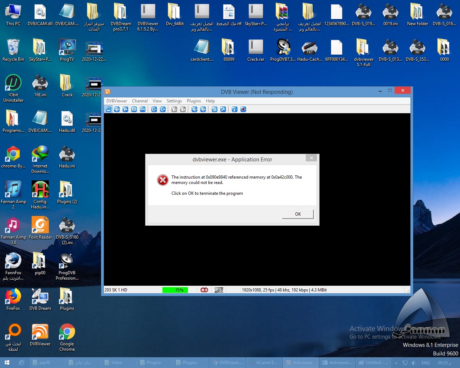The height and width of the screenshot is (368, 460).
Task: Click the taskbar clock showing 09:33
Action: (x=444, y=363)
